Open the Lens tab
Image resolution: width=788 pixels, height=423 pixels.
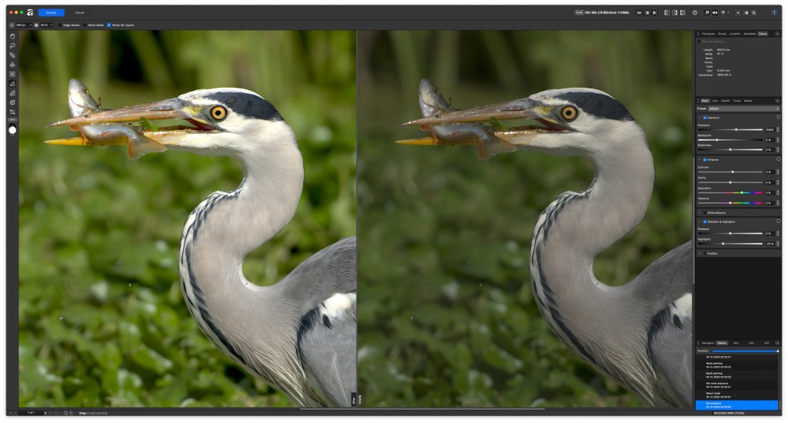tap(715, 101)
